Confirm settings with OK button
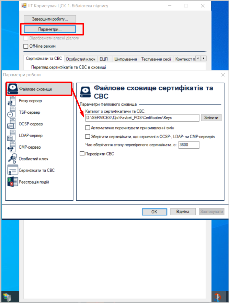This screenshot has height=303, width=229. (154, 212)
